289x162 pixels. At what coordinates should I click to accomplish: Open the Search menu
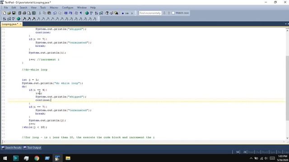[23, 8]
